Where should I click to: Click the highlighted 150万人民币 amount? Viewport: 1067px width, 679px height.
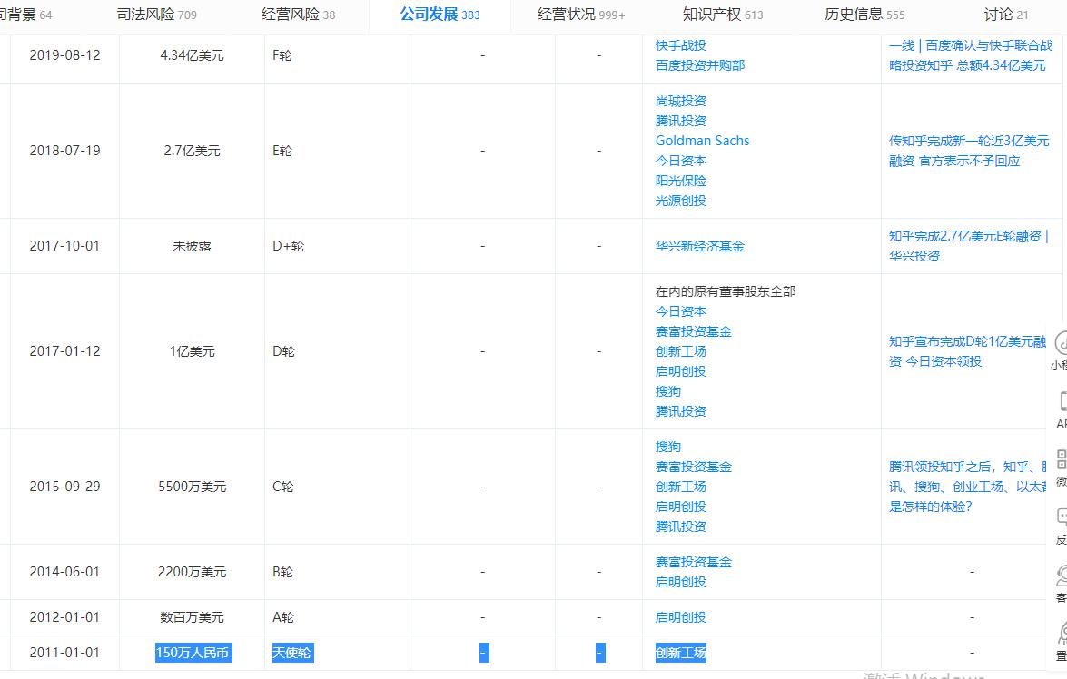[x=193, y=654]
